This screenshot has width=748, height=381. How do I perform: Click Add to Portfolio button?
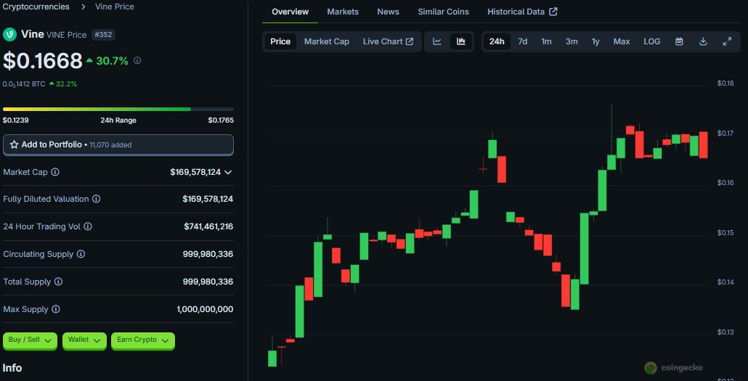pos(118,145)
